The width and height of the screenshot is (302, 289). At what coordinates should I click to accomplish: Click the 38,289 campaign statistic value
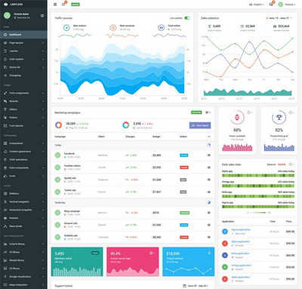point(70,124)
